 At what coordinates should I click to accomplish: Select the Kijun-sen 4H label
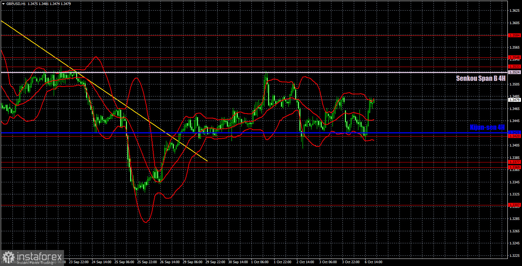[x=487, y=127]
